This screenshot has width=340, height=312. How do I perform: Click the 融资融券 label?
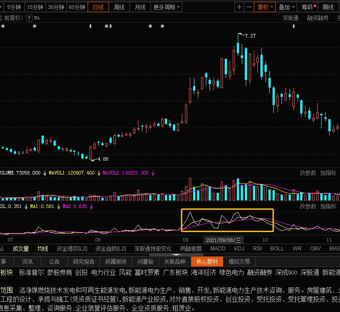tap(318, 18)
